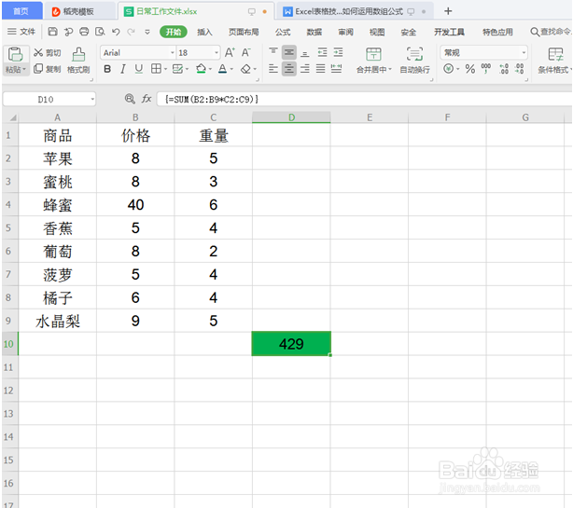The height and width of the screenshot is (508, 573).
Task: Decrease font size with A- icon
Action: coord(246,53)
